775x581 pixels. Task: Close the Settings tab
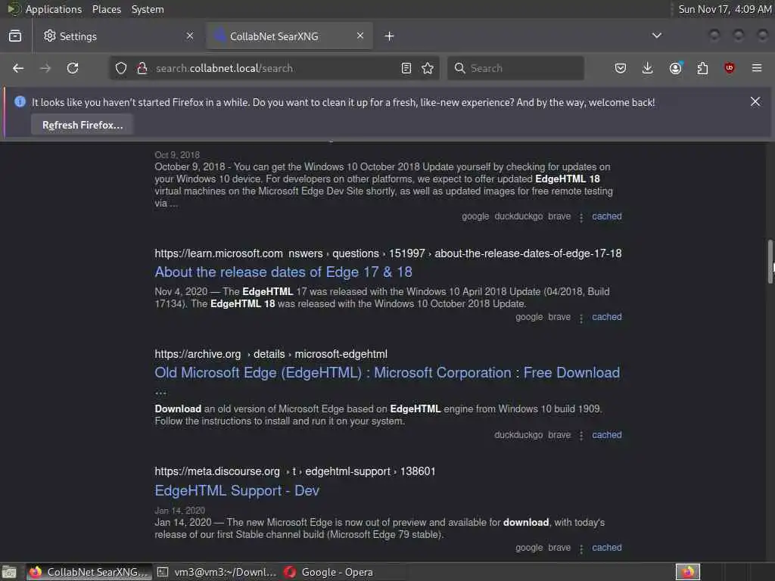coord(190,36)
